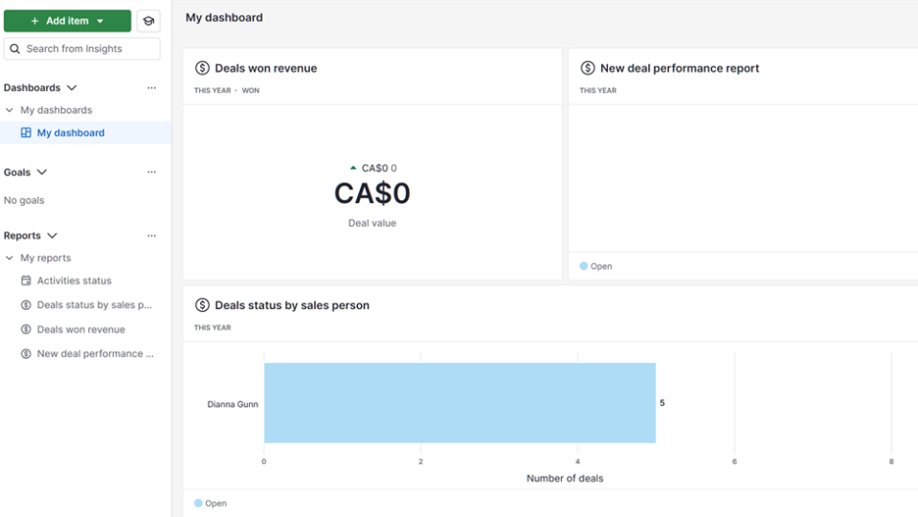Open the Goals three-dot options menu
Screen dimensions: 918x517
[x=151, y=172]
